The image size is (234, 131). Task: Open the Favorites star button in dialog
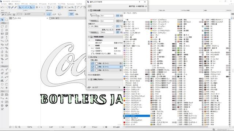(x=90, y=6)
